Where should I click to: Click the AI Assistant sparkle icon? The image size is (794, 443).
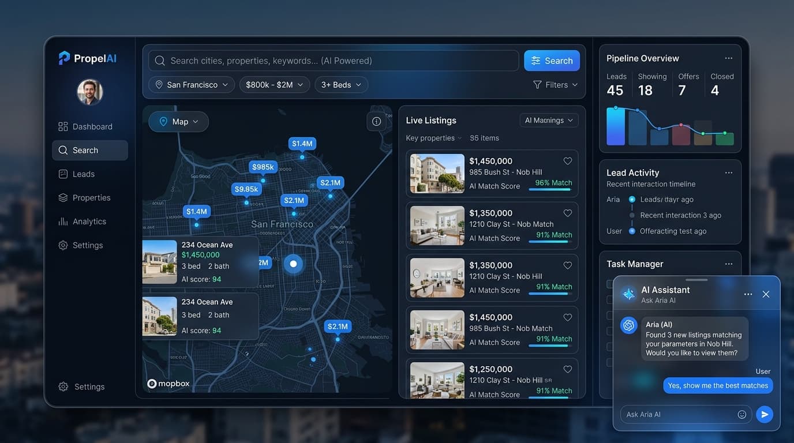628,294
